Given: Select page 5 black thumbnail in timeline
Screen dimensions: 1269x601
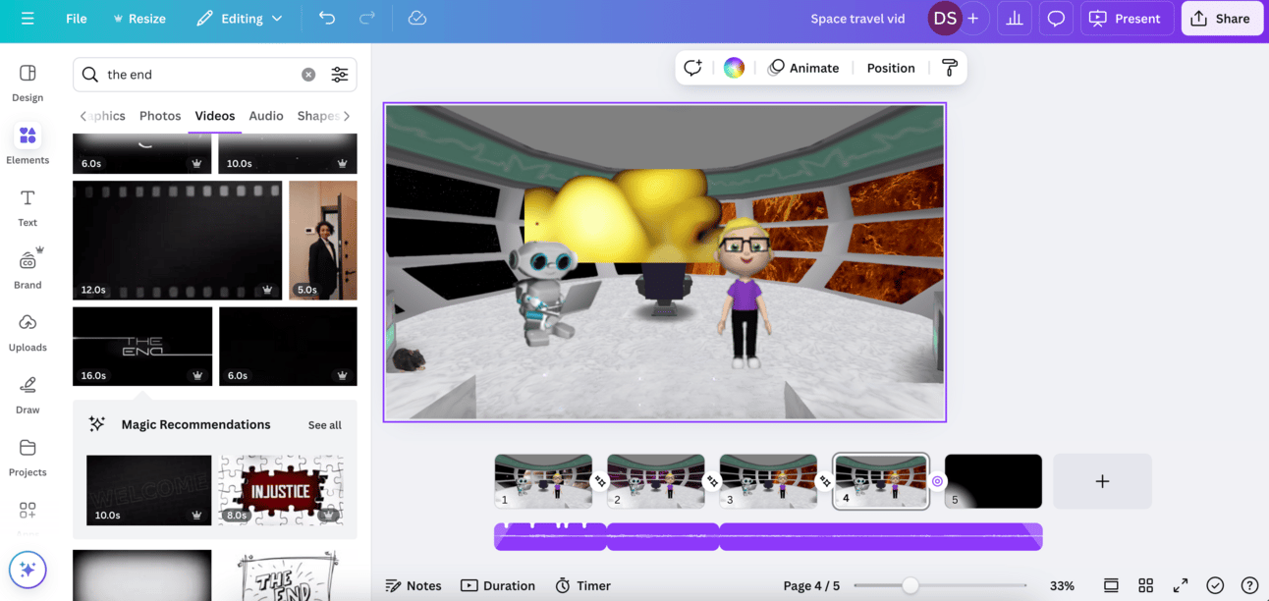Looking at the screenshot, I should click(x=993, y=481).
